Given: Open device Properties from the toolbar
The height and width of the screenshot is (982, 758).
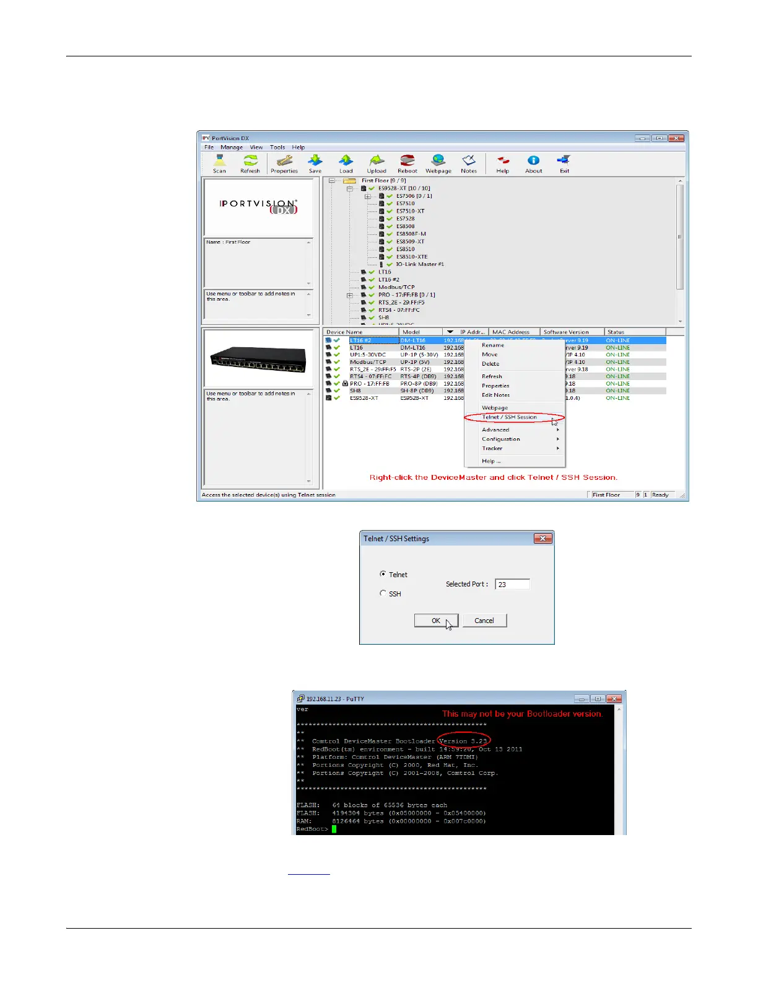Looking at the screenshot, I should tap(284, 164).
